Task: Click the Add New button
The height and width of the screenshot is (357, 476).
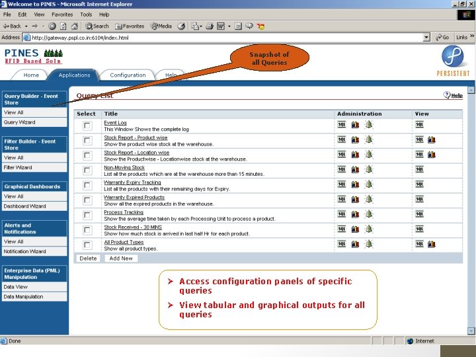Action: 121,258
